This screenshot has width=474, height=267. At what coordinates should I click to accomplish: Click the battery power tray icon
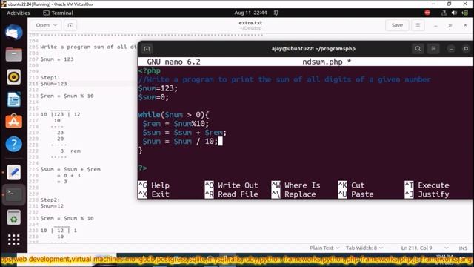tap(465, 13)
